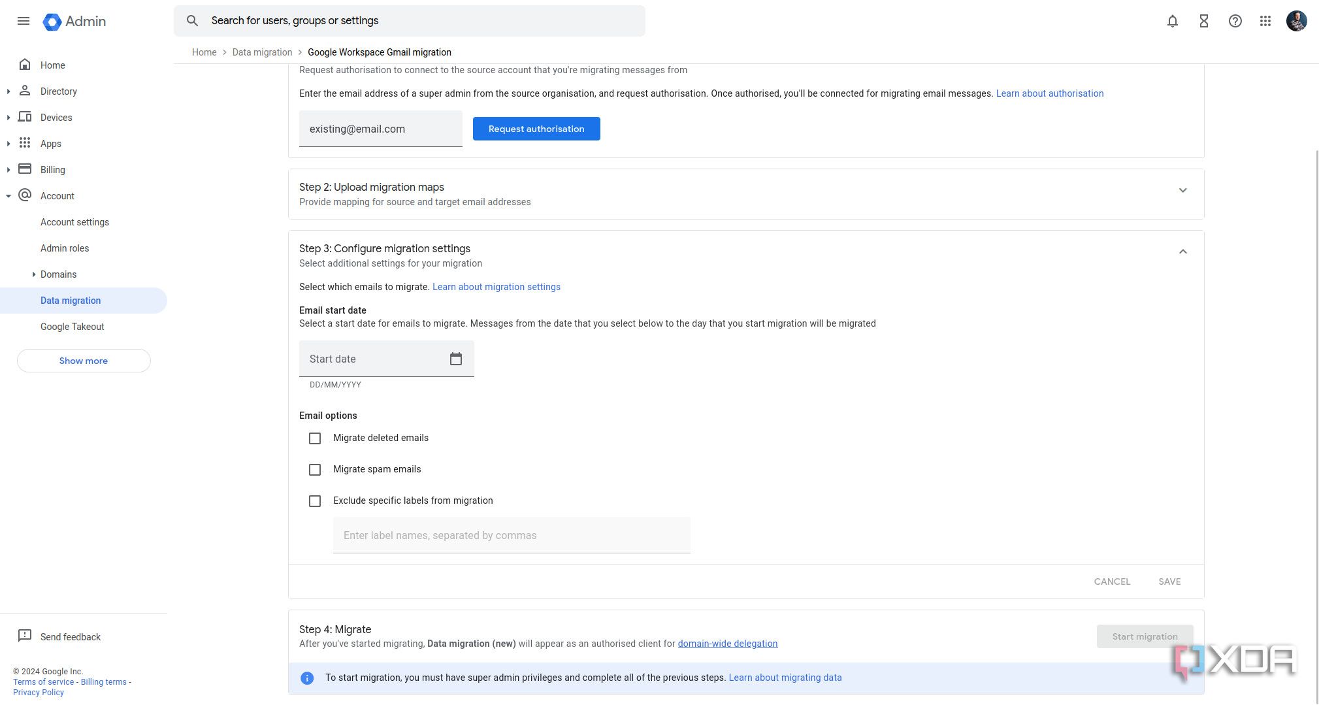Click the Apps grid icon in sidebar
The image size is (1319, 705).
pos(25,143)
